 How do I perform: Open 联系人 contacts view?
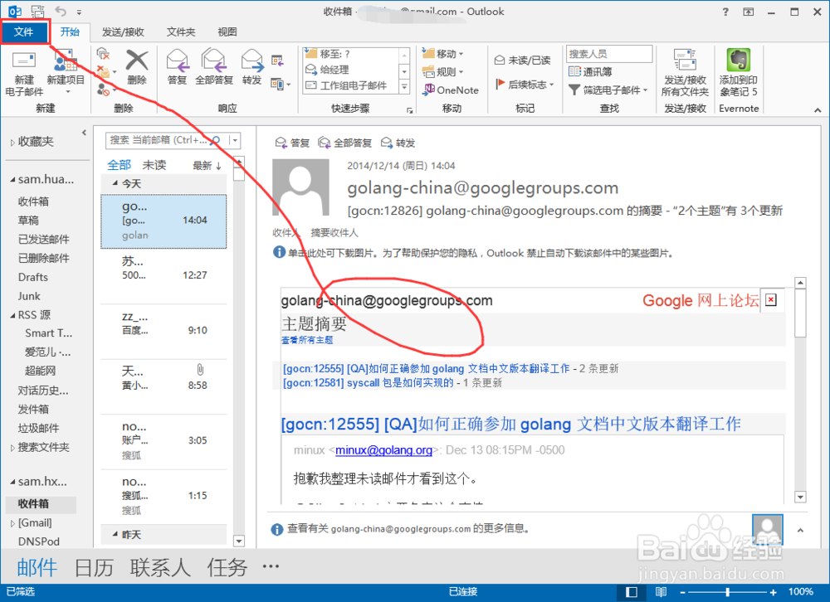pos(160,568)
